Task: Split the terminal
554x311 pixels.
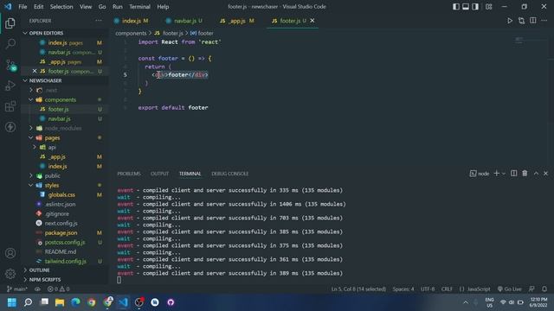Action: point(513,174)
